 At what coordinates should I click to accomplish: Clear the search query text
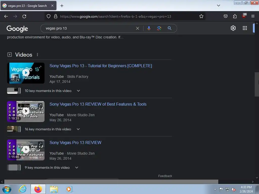[137, 28]
